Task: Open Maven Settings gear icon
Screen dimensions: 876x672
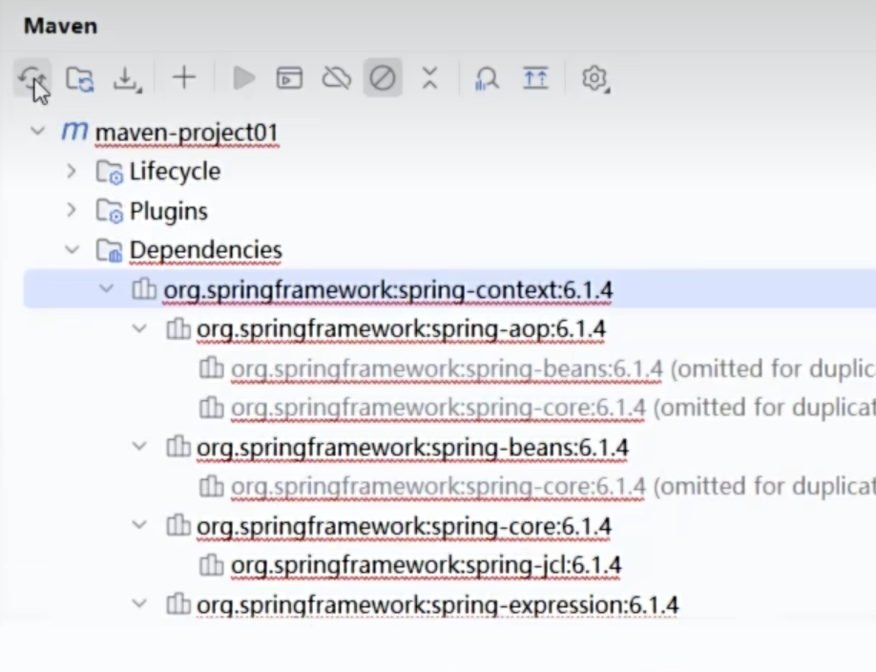Action: 594,78
